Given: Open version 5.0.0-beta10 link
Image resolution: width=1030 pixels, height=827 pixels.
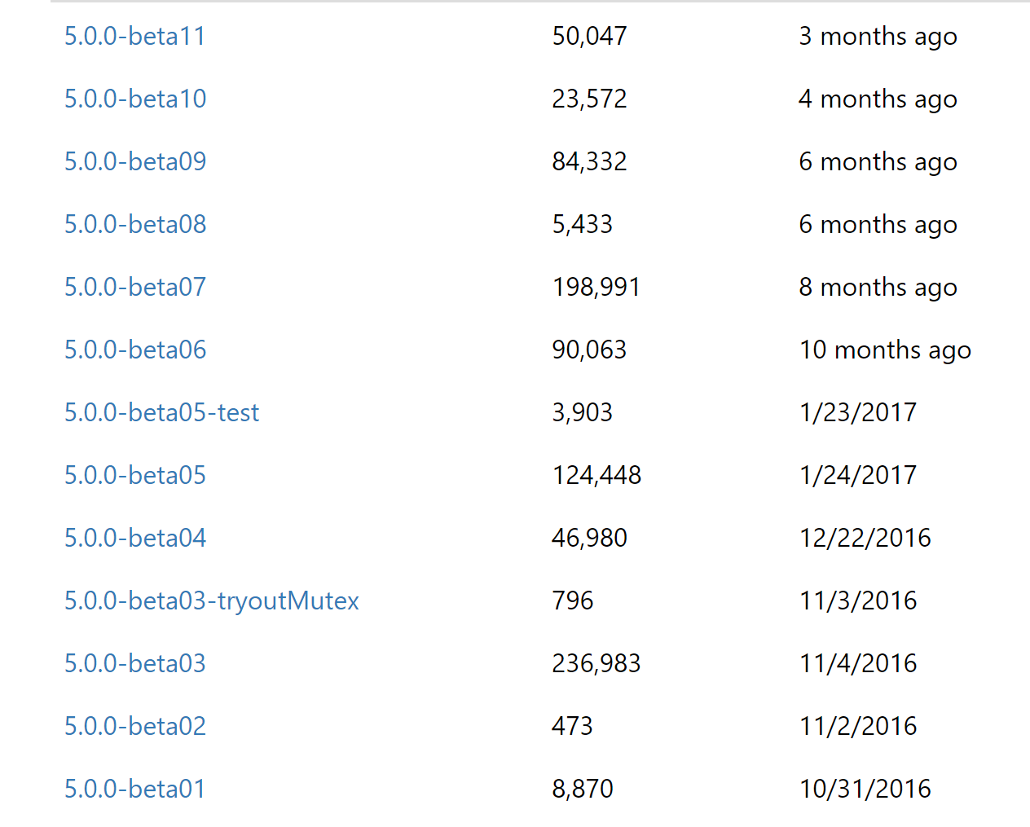Looking at the screenshot, I should (x=135, y=99).
